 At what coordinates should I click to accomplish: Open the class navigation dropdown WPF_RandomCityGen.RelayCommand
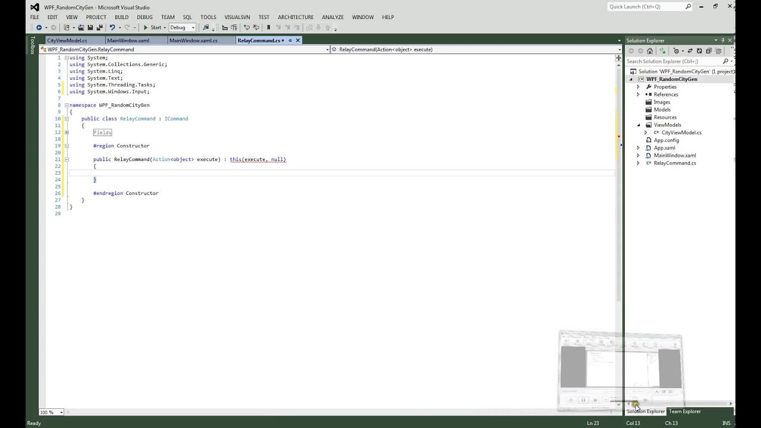coord(185,49)
